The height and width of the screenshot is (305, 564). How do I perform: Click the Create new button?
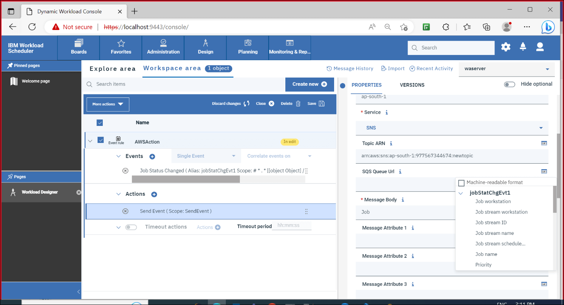pos(310,84)
